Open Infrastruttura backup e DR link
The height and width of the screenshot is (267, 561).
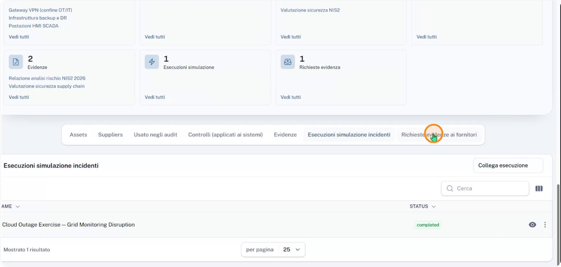pyautogui.click(x=38, y=18)
